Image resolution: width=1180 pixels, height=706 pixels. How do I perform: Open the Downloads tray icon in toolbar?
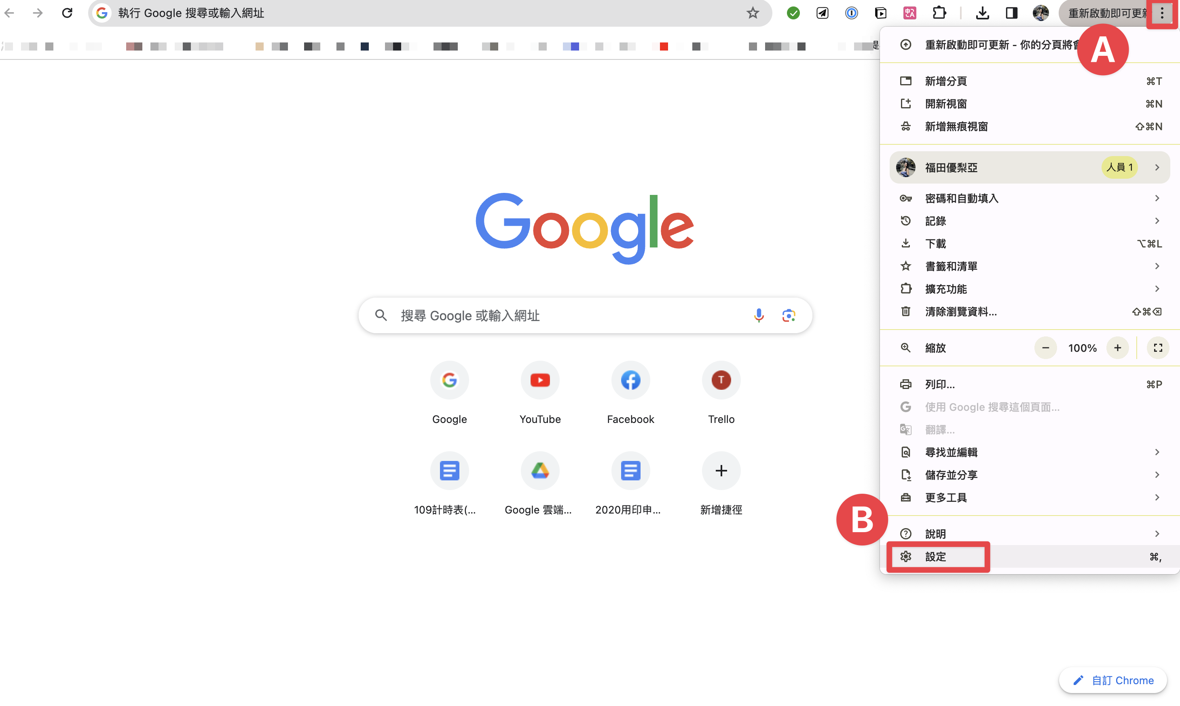[x=982, y=13]
